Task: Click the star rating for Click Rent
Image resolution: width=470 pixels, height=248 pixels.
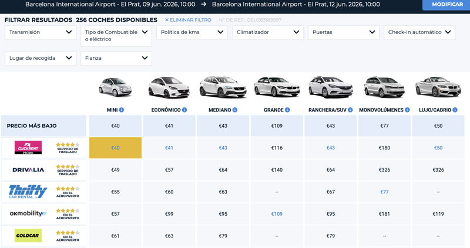Action: point(68,145)
